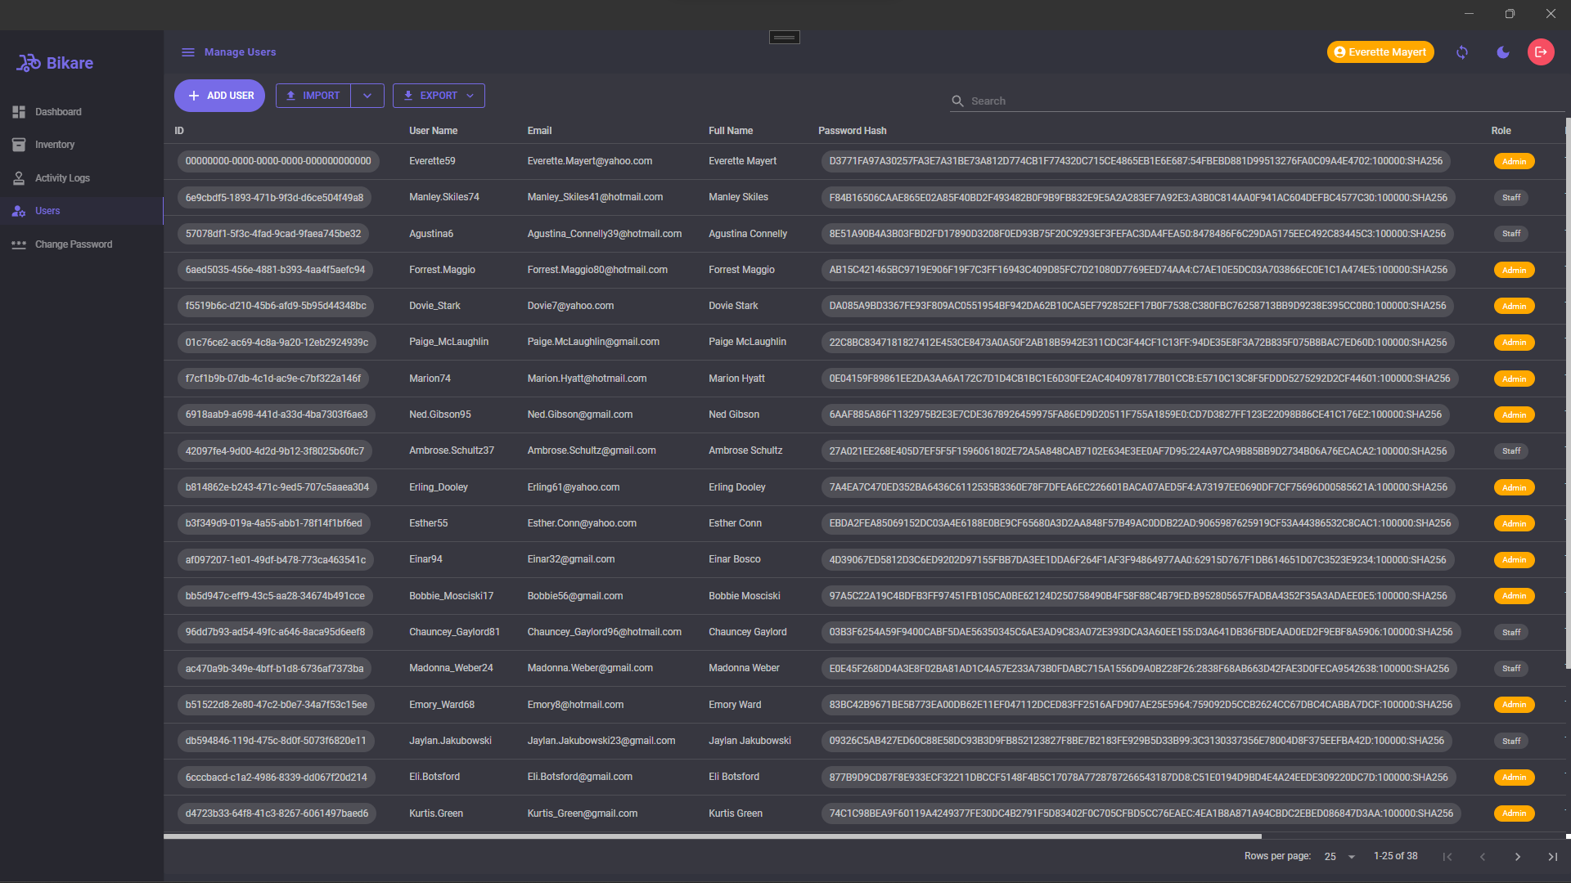Open the Export dropdown
Viewport: 1571px width, 883px height.
click(x=439, y=96)
